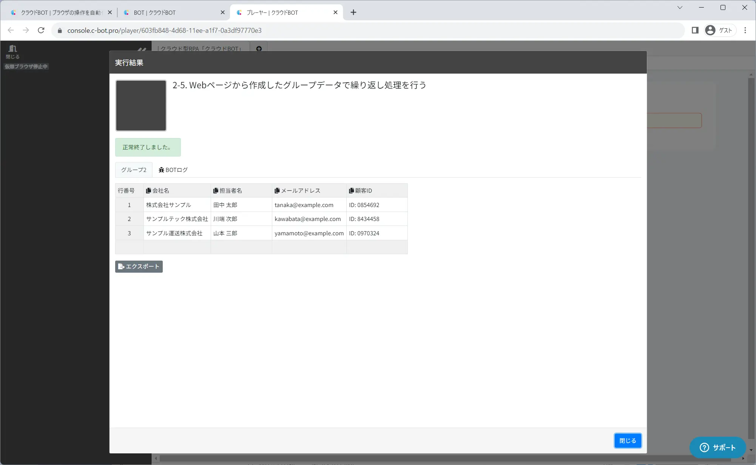
Task: Open the tab search dropdown
Action: (680, 8)
